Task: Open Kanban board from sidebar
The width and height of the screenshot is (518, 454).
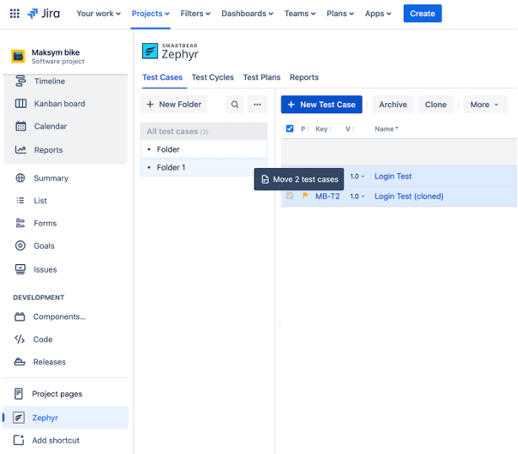Action: (x=59, y=104)
